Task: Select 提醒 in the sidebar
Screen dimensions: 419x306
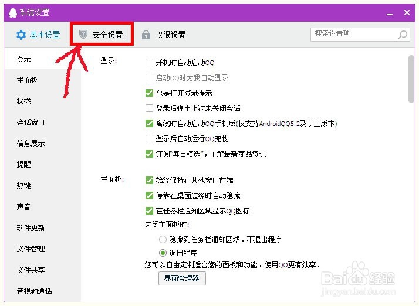Action: coord(42,165)
